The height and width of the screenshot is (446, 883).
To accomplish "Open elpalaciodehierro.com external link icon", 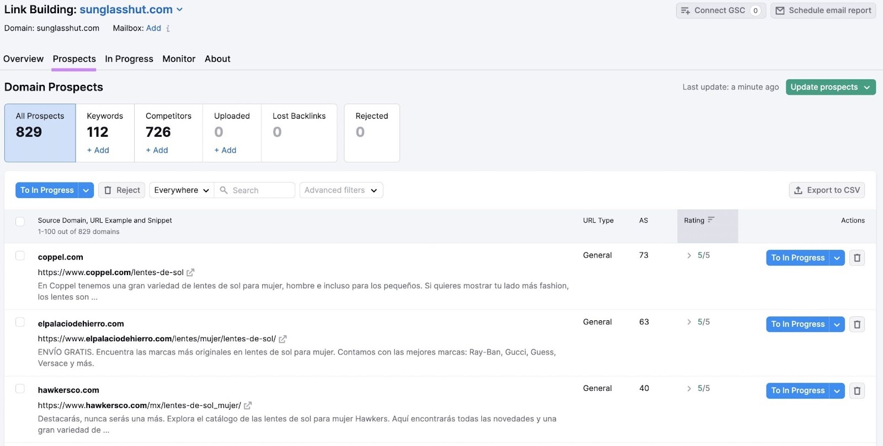I will 283,339.
